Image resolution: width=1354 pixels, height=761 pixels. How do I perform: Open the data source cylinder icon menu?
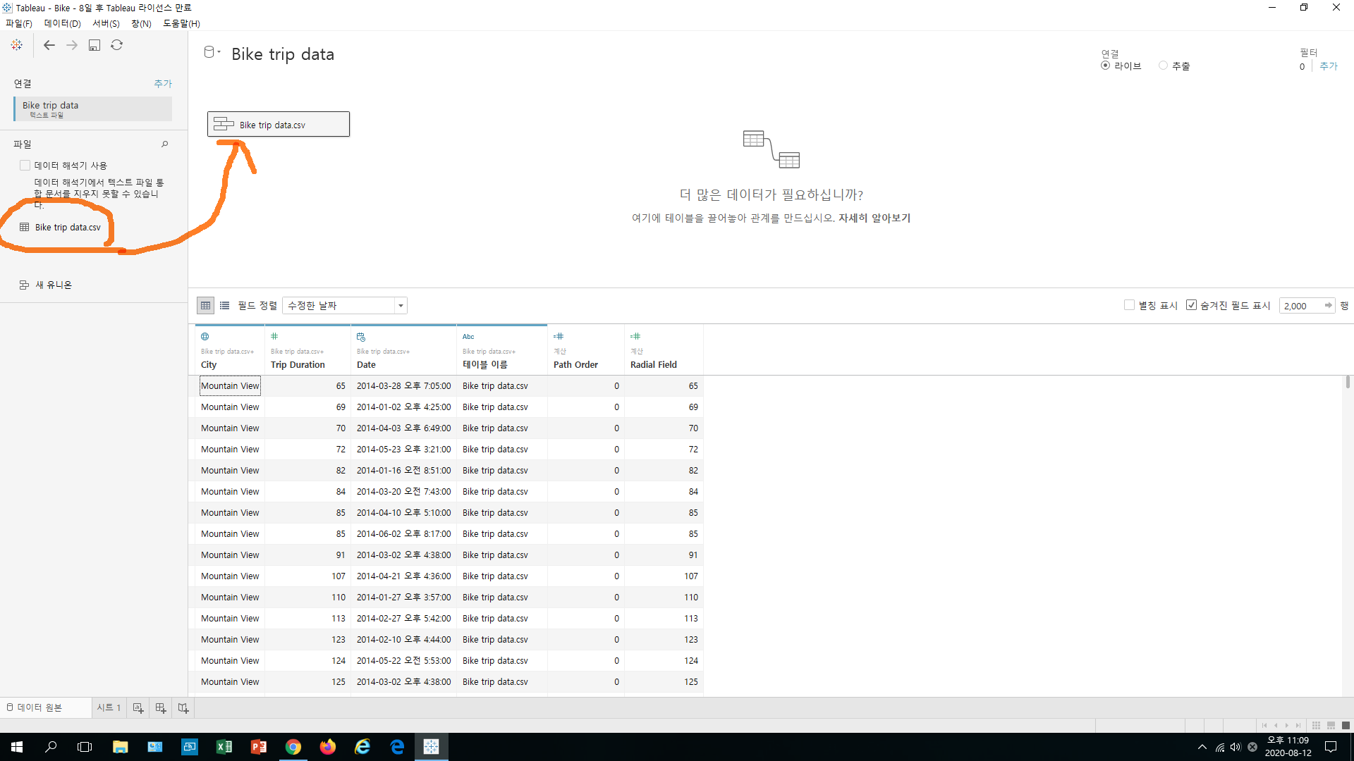coord(212,52)
